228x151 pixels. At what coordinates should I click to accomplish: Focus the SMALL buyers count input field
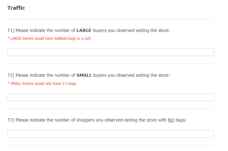(111, 97)
